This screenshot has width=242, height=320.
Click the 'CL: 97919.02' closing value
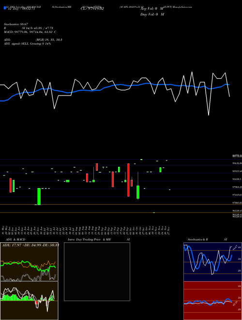(x=92, y=9)
